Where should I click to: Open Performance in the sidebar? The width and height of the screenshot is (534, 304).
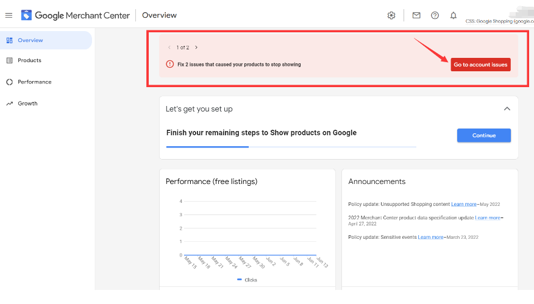[x=34, y=82]
